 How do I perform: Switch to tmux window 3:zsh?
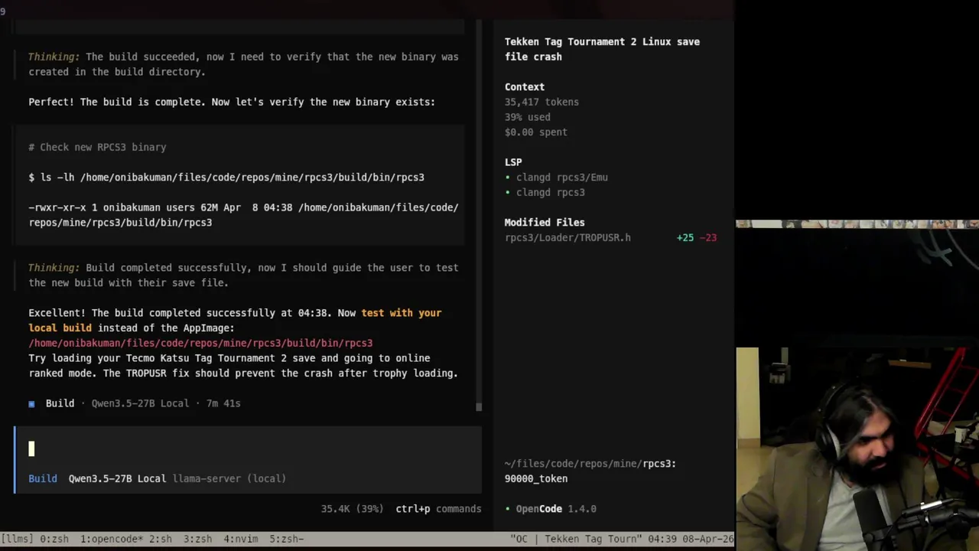197,539
